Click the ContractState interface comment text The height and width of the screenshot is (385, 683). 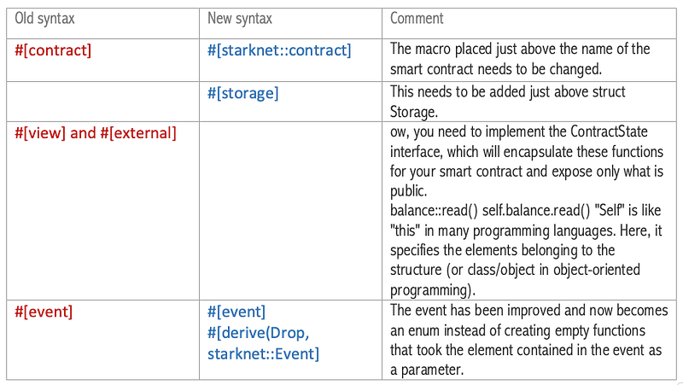[x=527, y=161]
